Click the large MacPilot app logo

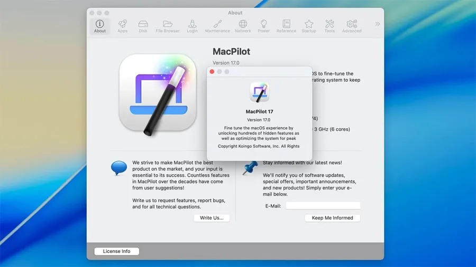pyautogui.click(x=154, y=92)
